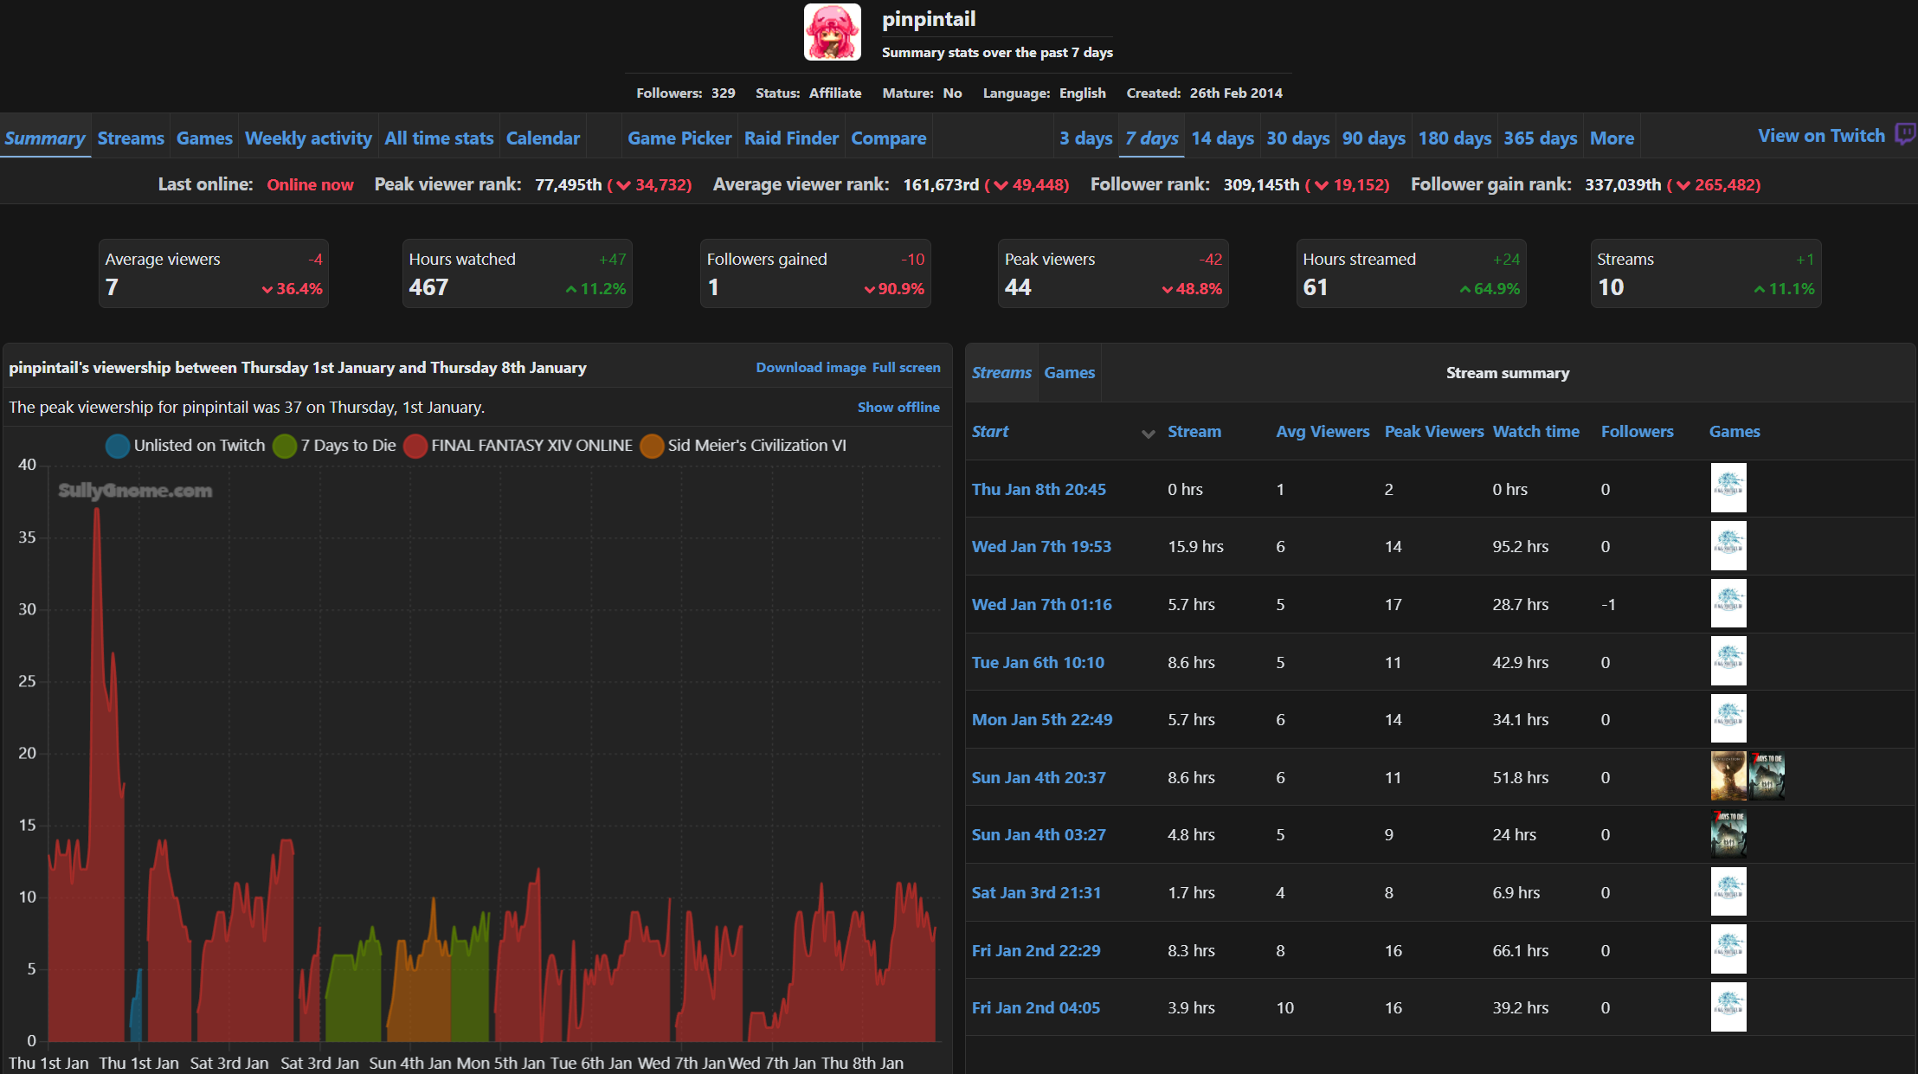Click Final Fantasy XIV icon for Thu Jan 8th stream

1728,488
